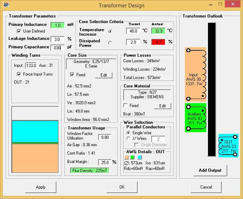This screenshot has width=243, height=199.
Task: Click the green swatch in AWG Details
Action: (x=133, y=157)
